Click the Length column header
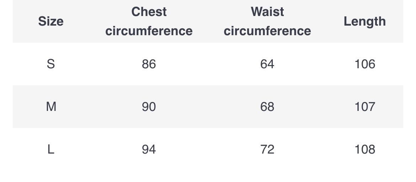The width and height of the screenshot is (416, 182). coord(364,21)
